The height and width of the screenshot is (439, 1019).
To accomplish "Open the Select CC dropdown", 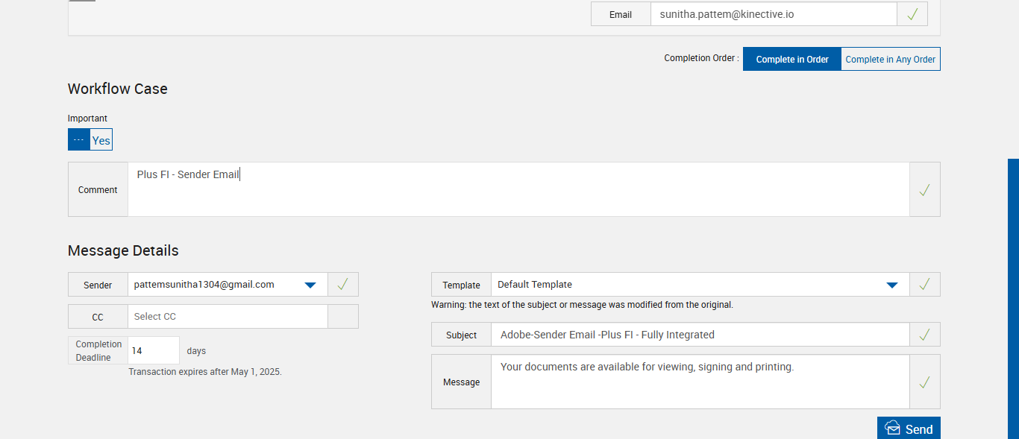I will coord(227,316).
